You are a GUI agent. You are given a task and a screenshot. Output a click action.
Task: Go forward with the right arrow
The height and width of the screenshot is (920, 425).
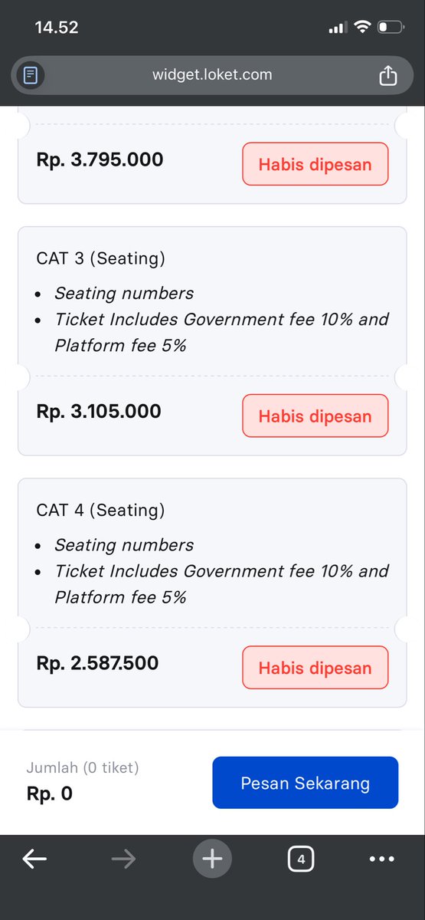(123, 859)
